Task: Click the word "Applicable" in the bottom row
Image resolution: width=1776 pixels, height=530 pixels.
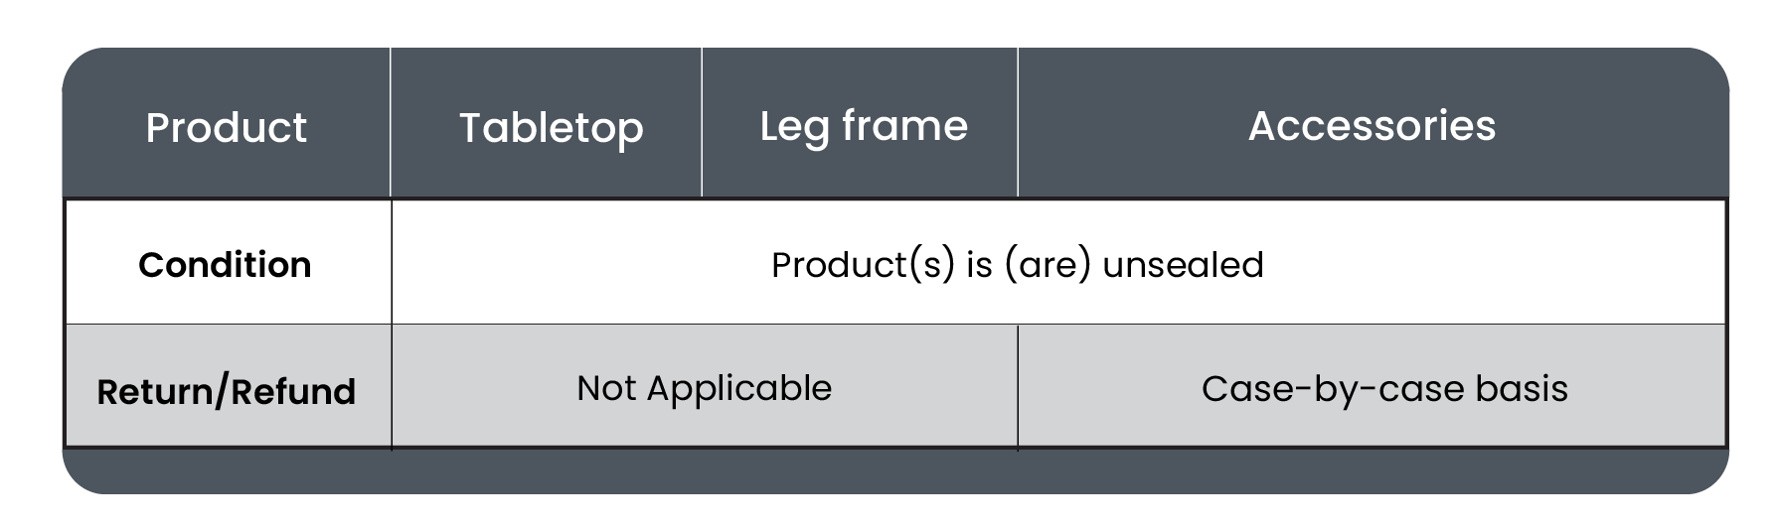Action: pyautogui.click(x=738, y=388)
